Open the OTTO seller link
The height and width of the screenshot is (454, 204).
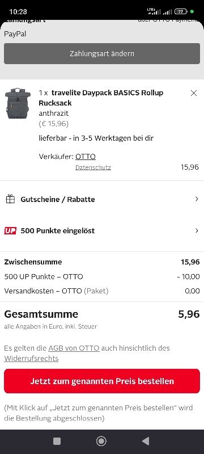coord(86,157)
